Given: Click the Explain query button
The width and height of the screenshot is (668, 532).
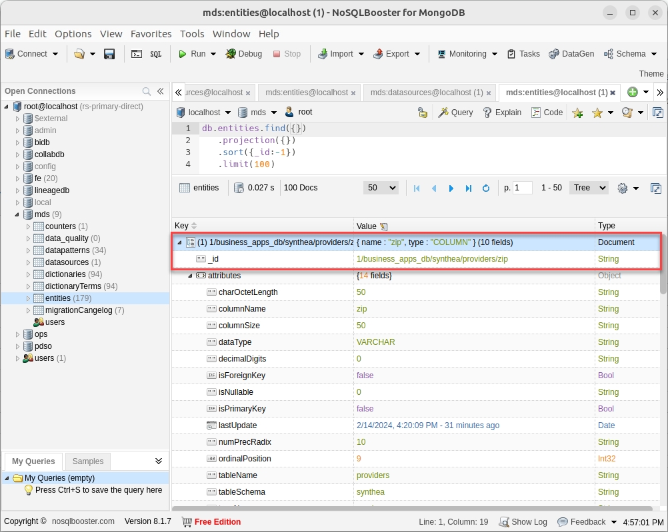Looking at the screenshot, I should pos(502,113).
